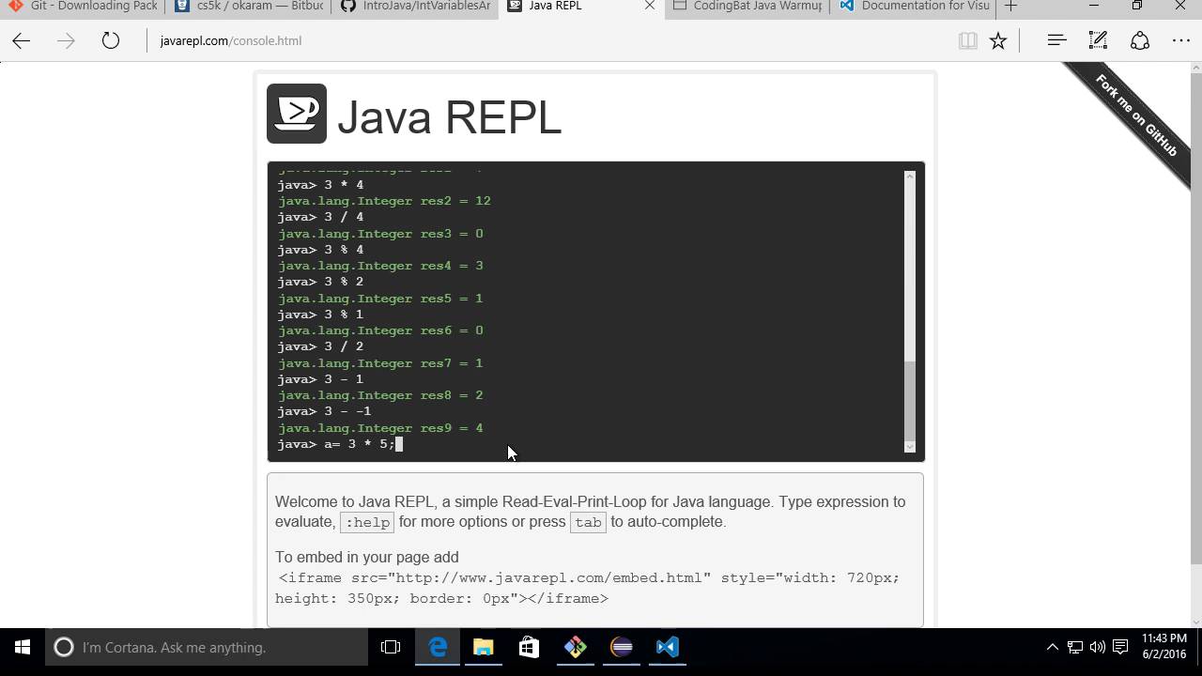
Task: Open the More actions ellipsis menu
Action: pyautogui.click(x=1181, y=40)
